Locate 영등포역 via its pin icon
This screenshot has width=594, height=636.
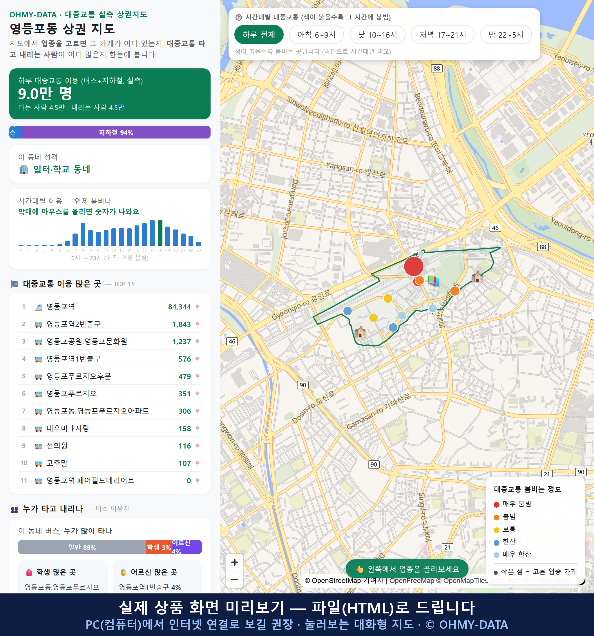click(197, 307)
